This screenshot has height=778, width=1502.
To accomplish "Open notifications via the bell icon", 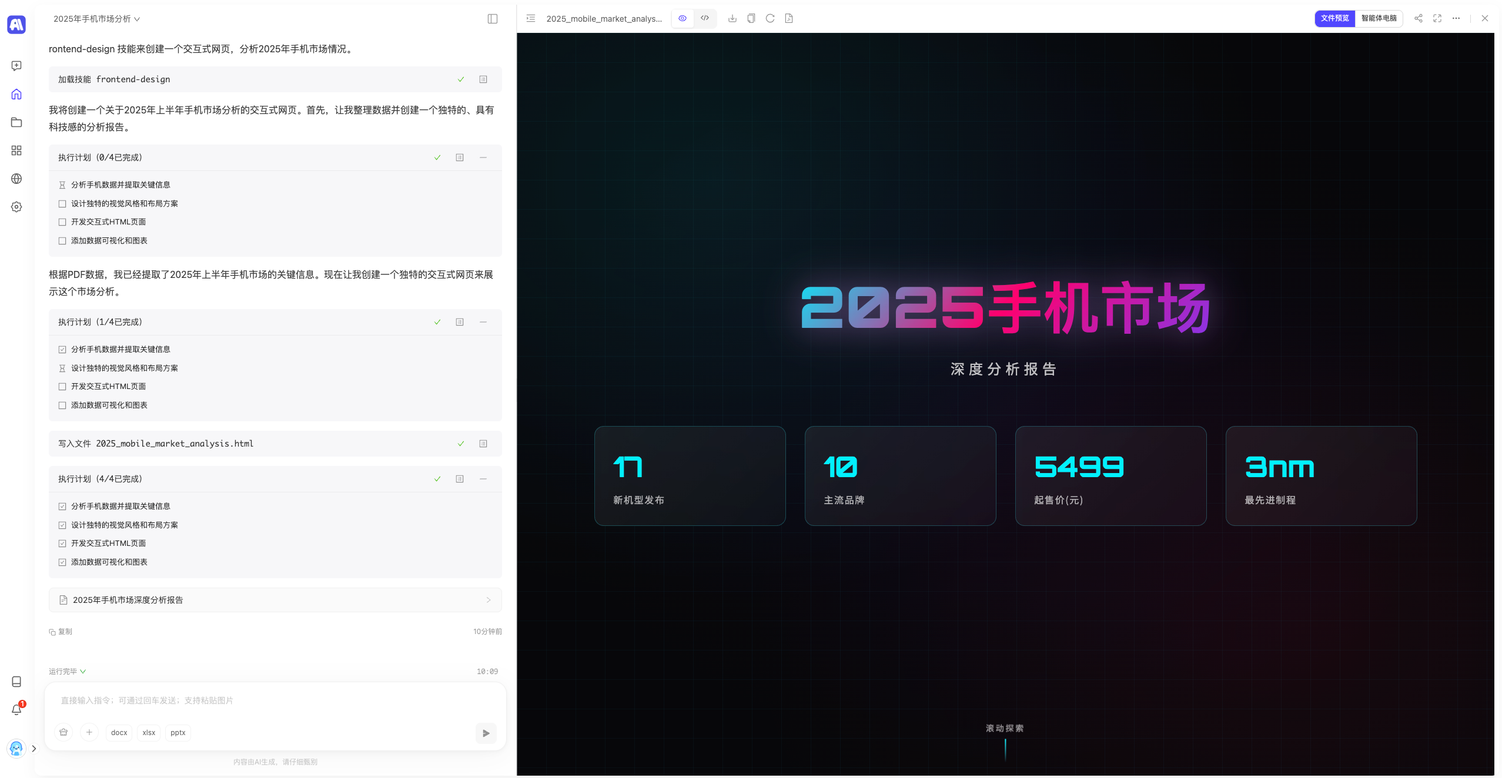I will tap(16, 709).
